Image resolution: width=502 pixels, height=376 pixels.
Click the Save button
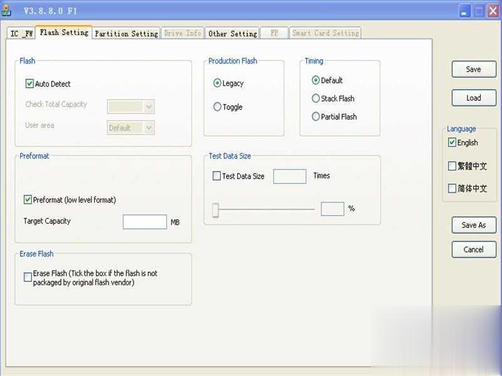[474, 70]
